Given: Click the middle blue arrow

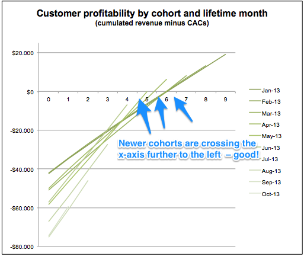Looking at the screenshot, I should [161, 112].
